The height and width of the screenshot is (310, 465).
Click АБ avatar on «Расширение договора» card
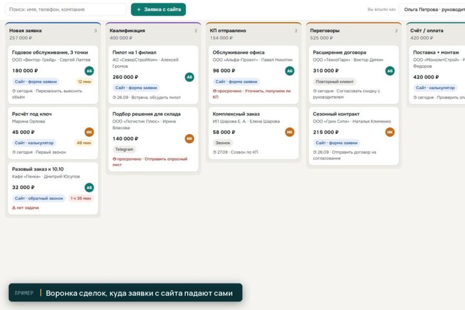tap(390, 71)
